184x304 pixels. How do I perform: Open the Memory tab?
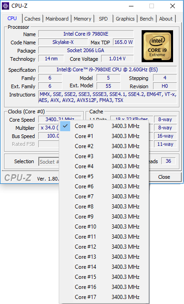pyautogui.click(x=82, y=19)
